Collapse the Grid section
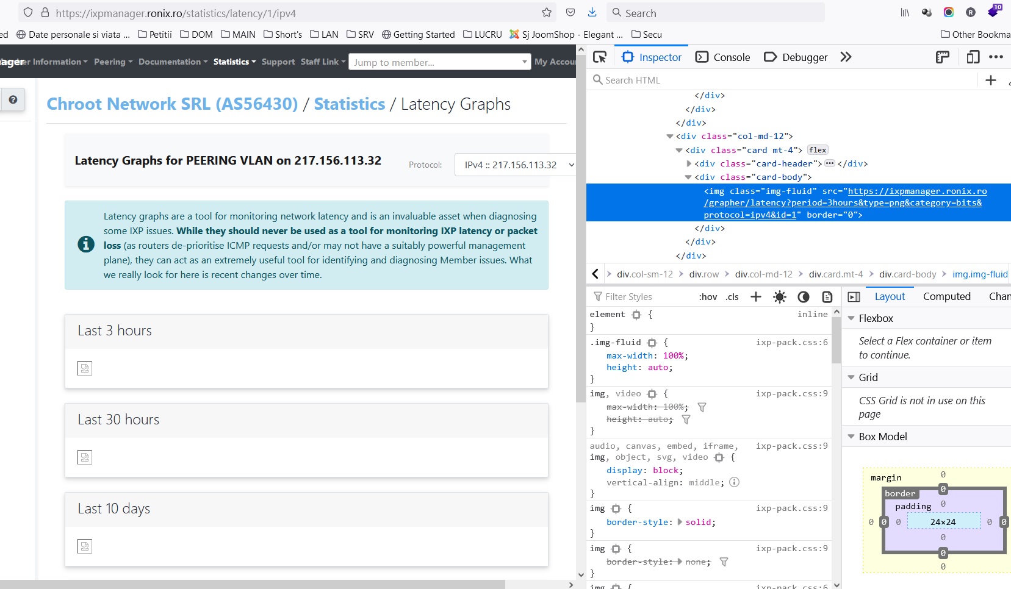Screen dimensions: 1011x589 click(851, 377)
